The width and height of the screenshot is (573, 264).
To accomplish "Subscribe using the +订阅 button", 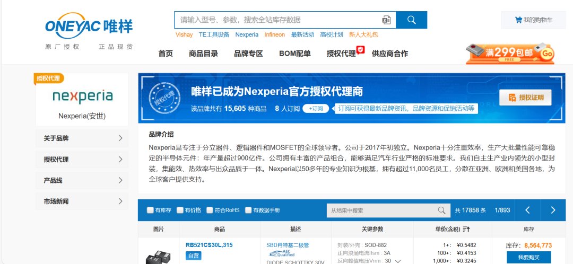I will pos(316,109).
